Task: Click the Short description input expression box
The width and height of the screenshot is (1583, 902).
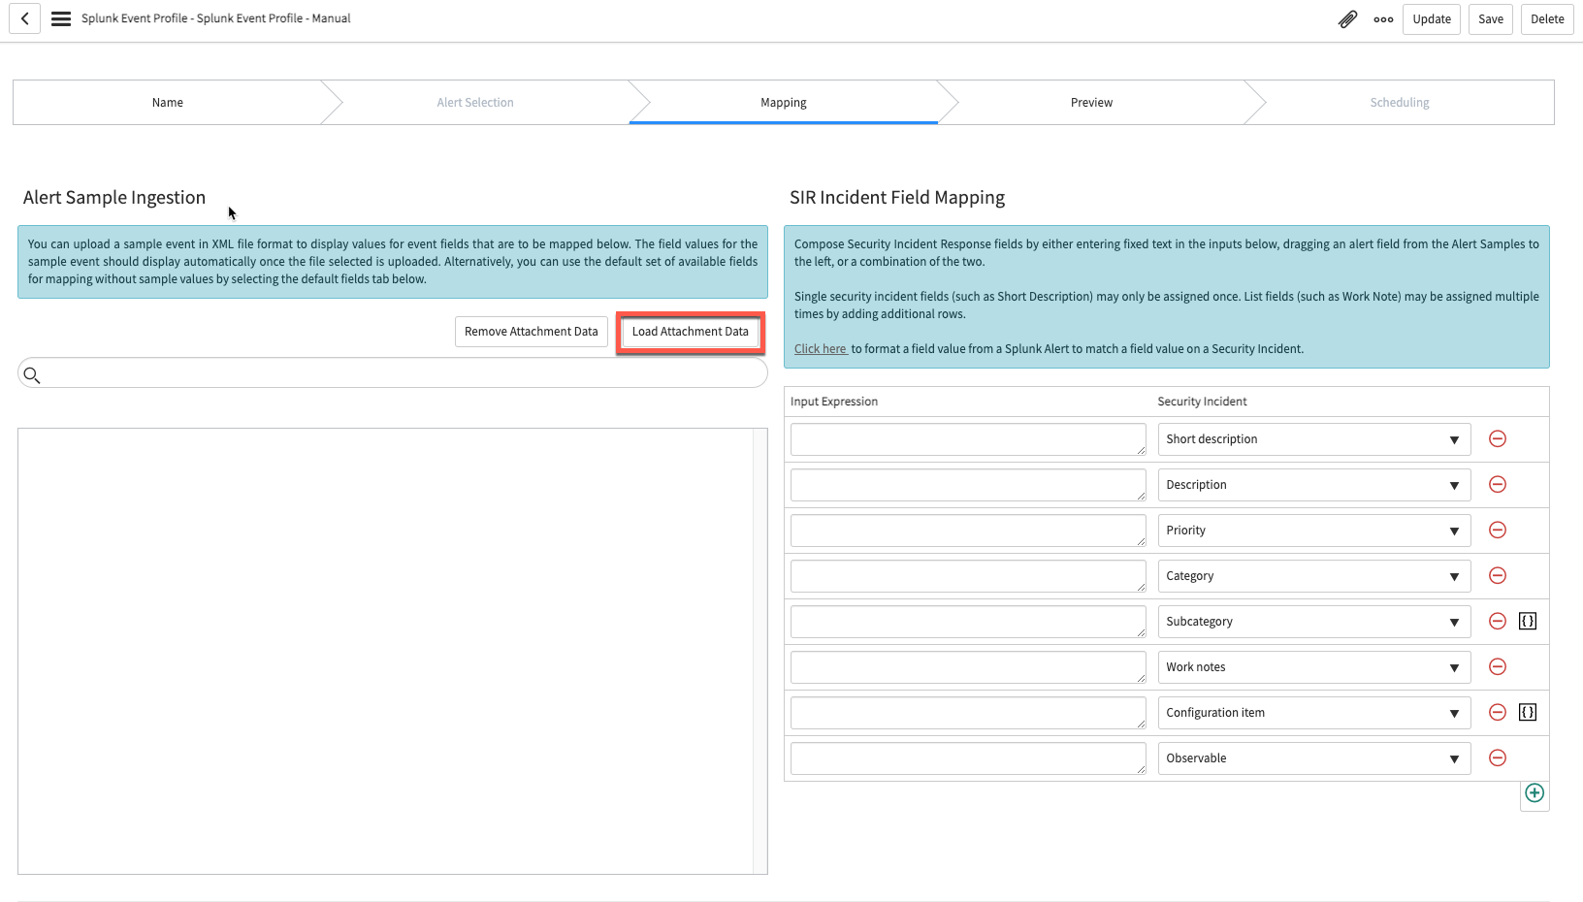Action: coord(968,439)
